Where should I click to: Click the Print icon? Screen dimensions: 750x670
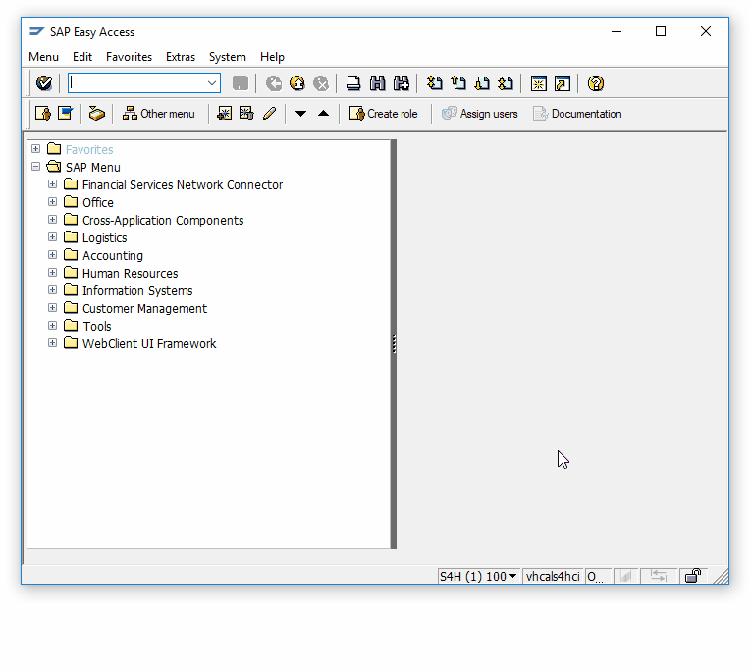click(353, 83)
